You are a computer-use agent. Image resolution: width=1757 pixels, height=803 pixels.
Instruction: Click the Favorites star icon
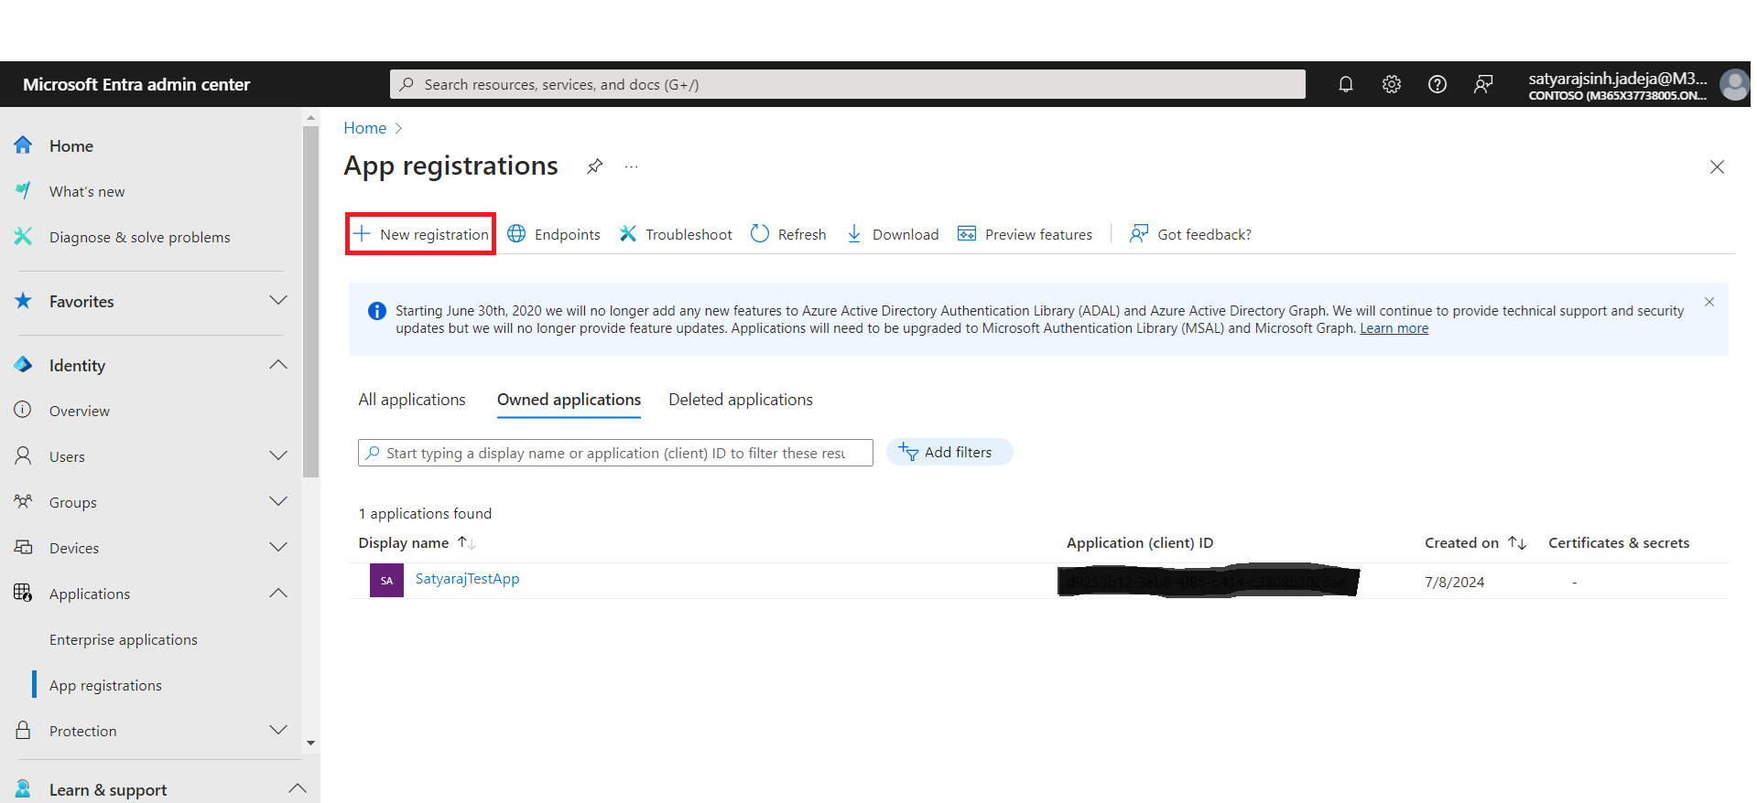(x=23, y=301)
